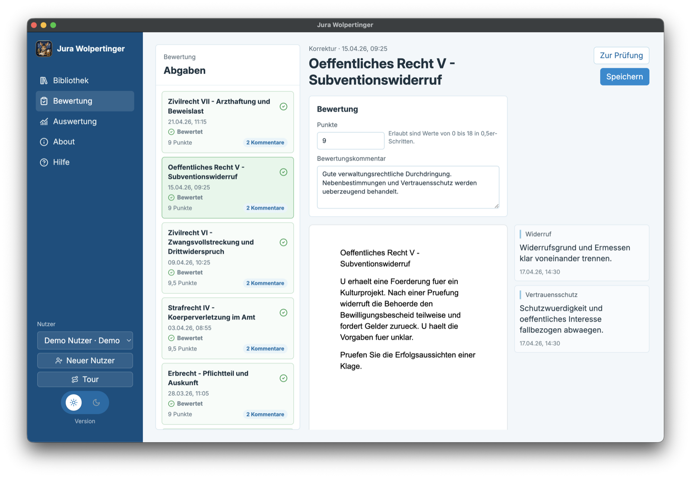This screenshot has height=478, width=691.
Task: Click the Version label
Action: tap(85, 421)
